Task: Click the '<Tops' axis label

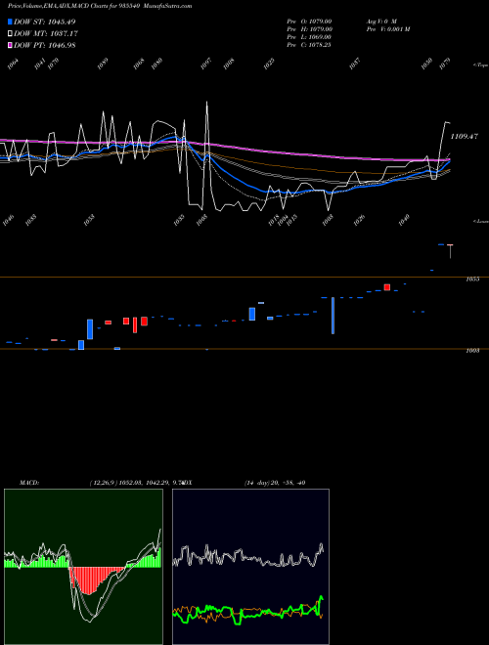Action: (x=480, y=65)
